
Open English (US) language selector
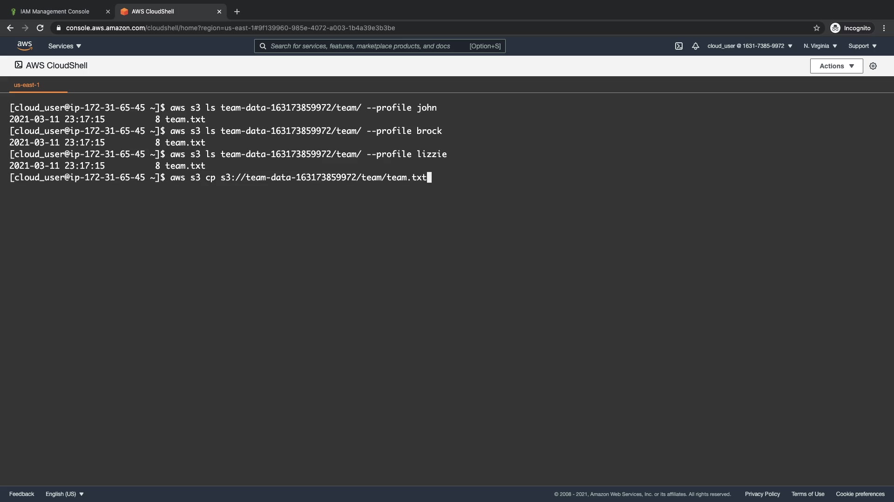(x=65, y=494)
